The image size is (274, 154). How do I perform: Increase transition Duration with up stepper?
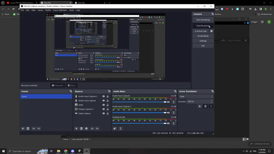212,100
